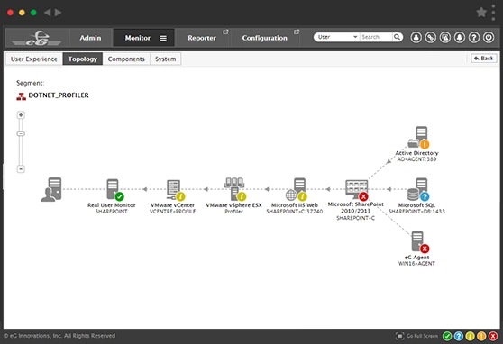
Task: Select the Active Directory node icon
Action: (x=418, y=138)
